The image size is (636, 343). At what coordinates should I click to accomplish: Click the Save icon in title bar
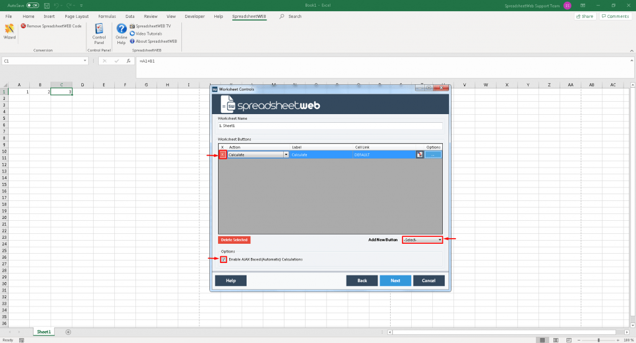pyautogui.click(x=47, y=6)
